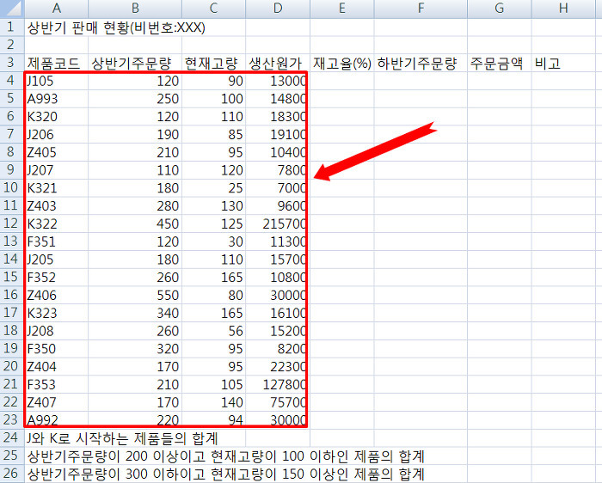The height and width of the screenshot is (483, 602).
Task: Select product code cell A993
Action: coord(56,99)
